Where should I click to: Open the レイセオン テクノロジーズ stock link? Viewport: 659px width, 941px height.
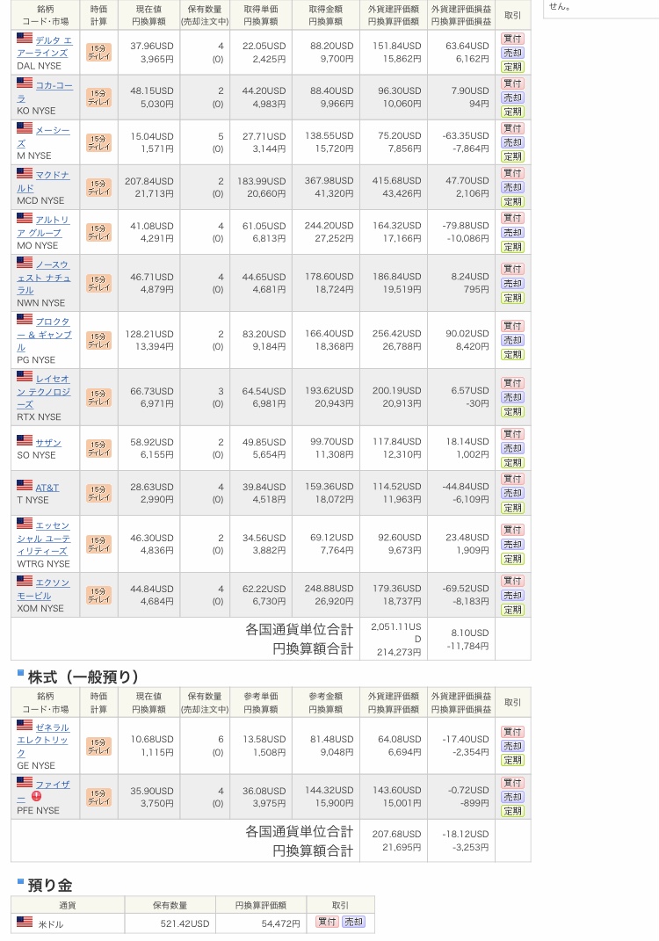pos(44,391)
